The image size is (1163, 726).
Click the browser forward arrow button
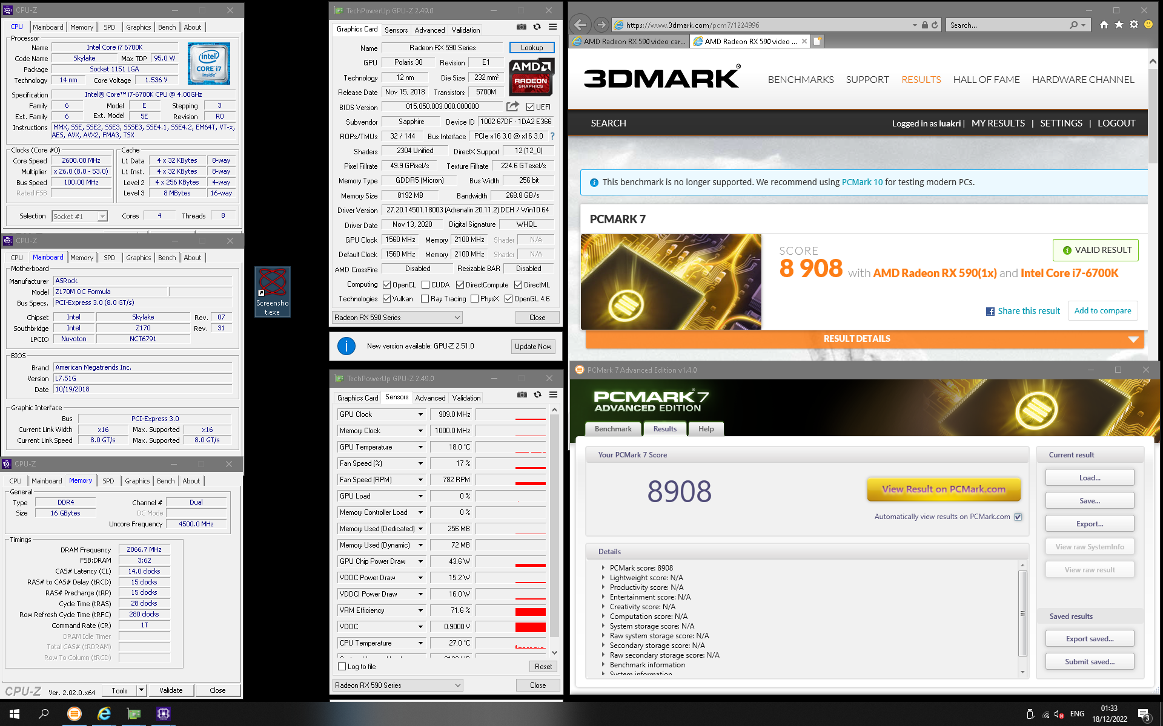click(x=601, y=25)
